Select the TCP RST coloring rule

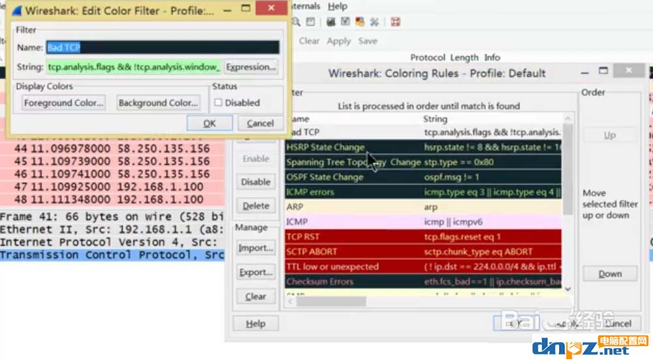[423, 237]
